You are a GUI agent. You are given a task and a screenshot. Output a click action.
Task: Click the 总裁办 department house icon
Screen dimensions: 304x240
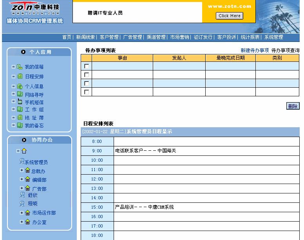(27, 171)
